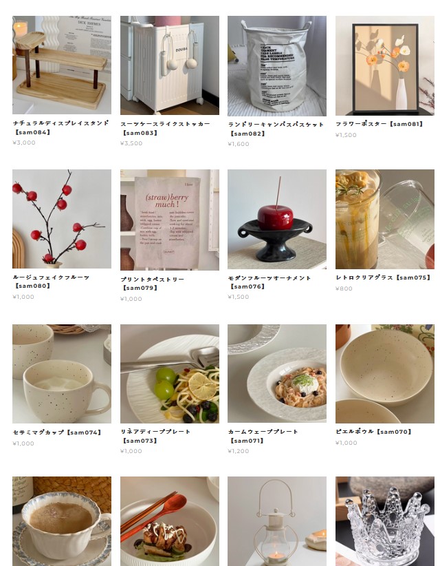This screenshot has height=566, width=440.
Task: Open the strawberry much print tapestry image
Action: click(169, 220)
